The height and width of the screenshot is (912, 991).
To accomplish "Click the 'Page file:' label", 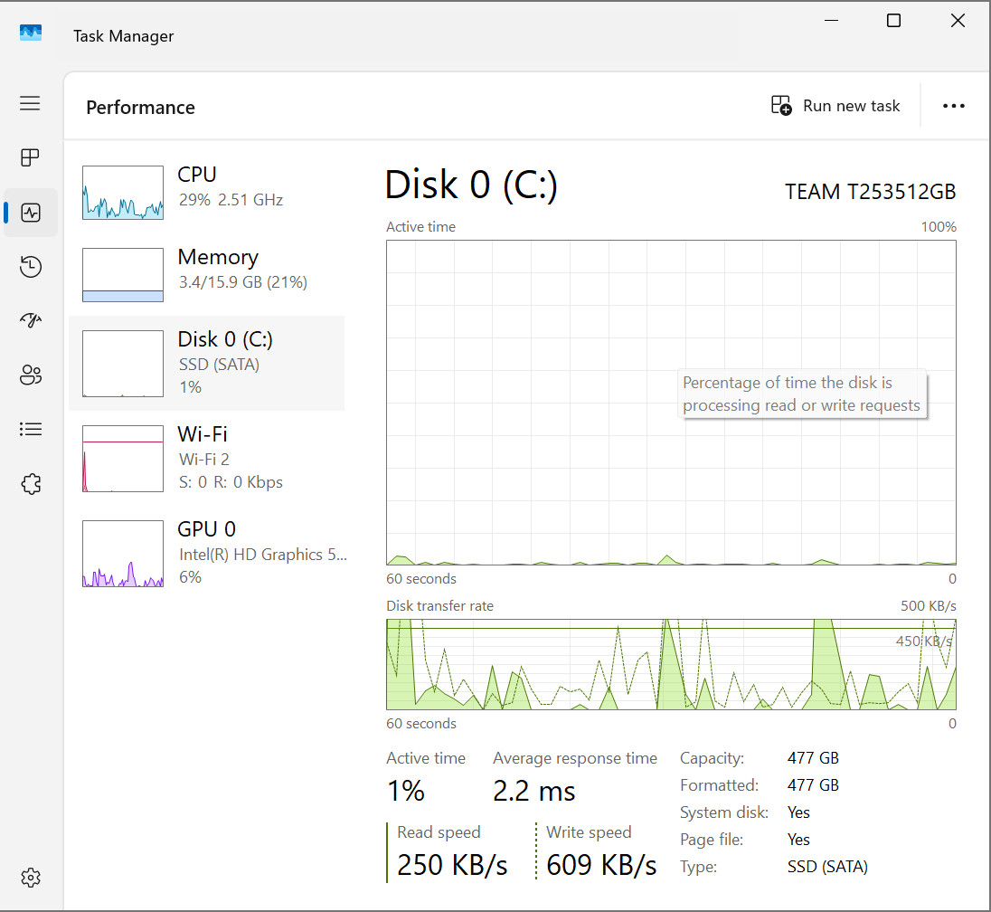I will 712,840.
